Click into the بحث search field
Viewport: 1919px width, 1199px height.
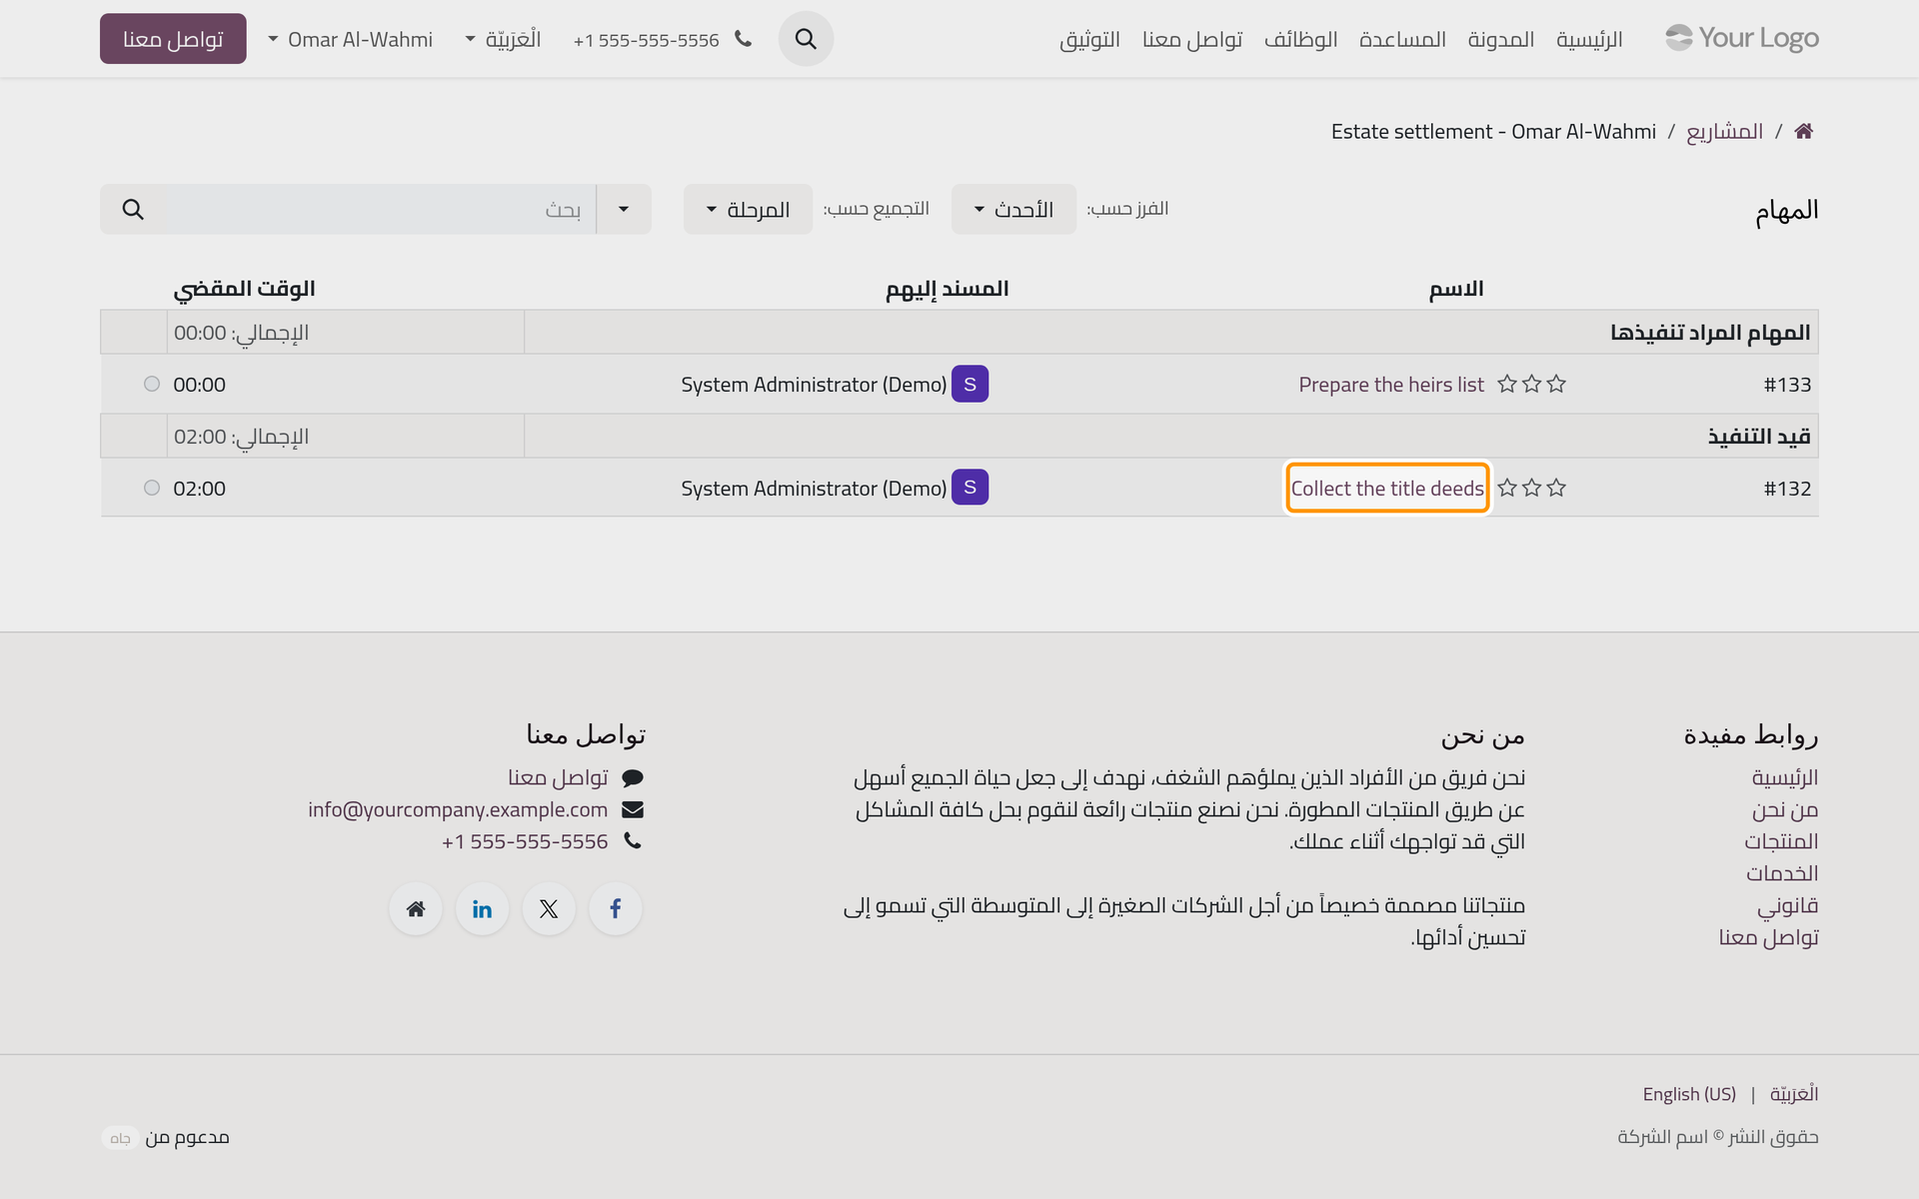pos(380,209)
